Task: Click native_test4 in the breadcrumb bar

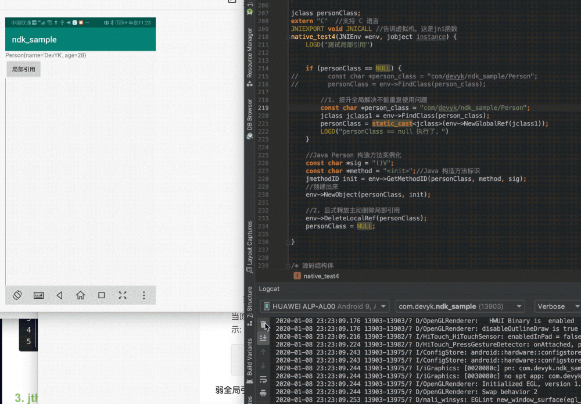Action: point(320,276)
